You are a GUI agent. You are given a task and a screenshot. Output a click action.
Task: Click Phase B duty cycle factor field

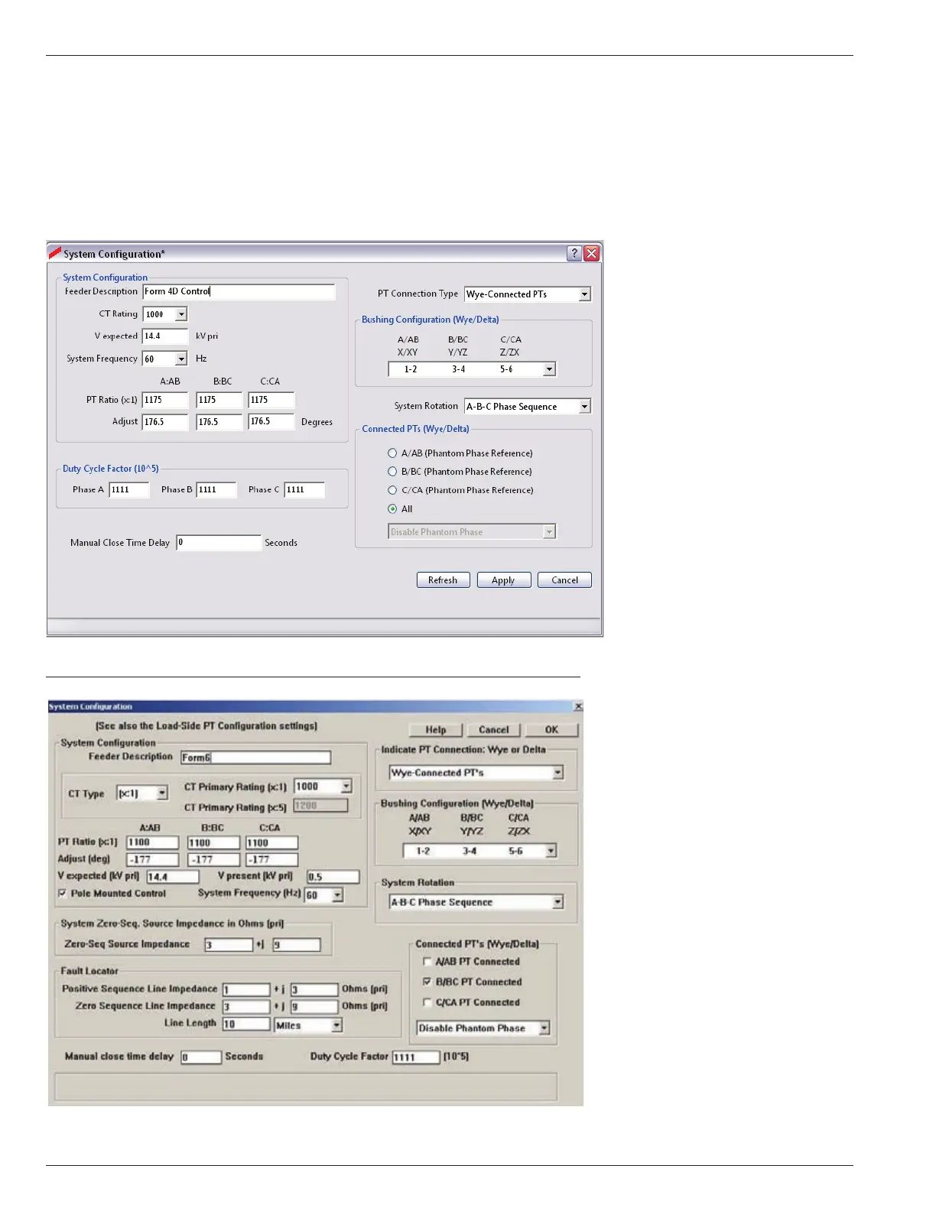click(x=216, y=490)
